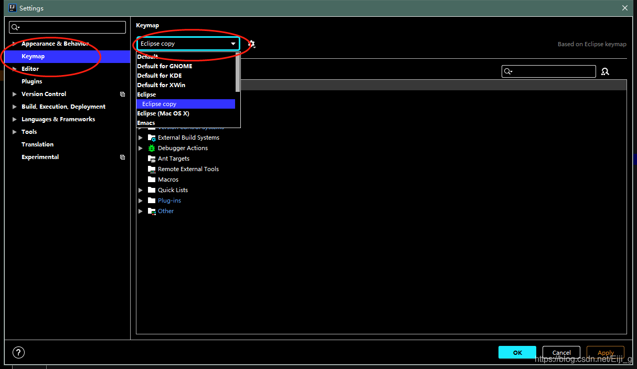Image resolution: width=637 pixels, height=369 pixels.
Task: Expand Debugger Actions tree node
Action: 141,148
